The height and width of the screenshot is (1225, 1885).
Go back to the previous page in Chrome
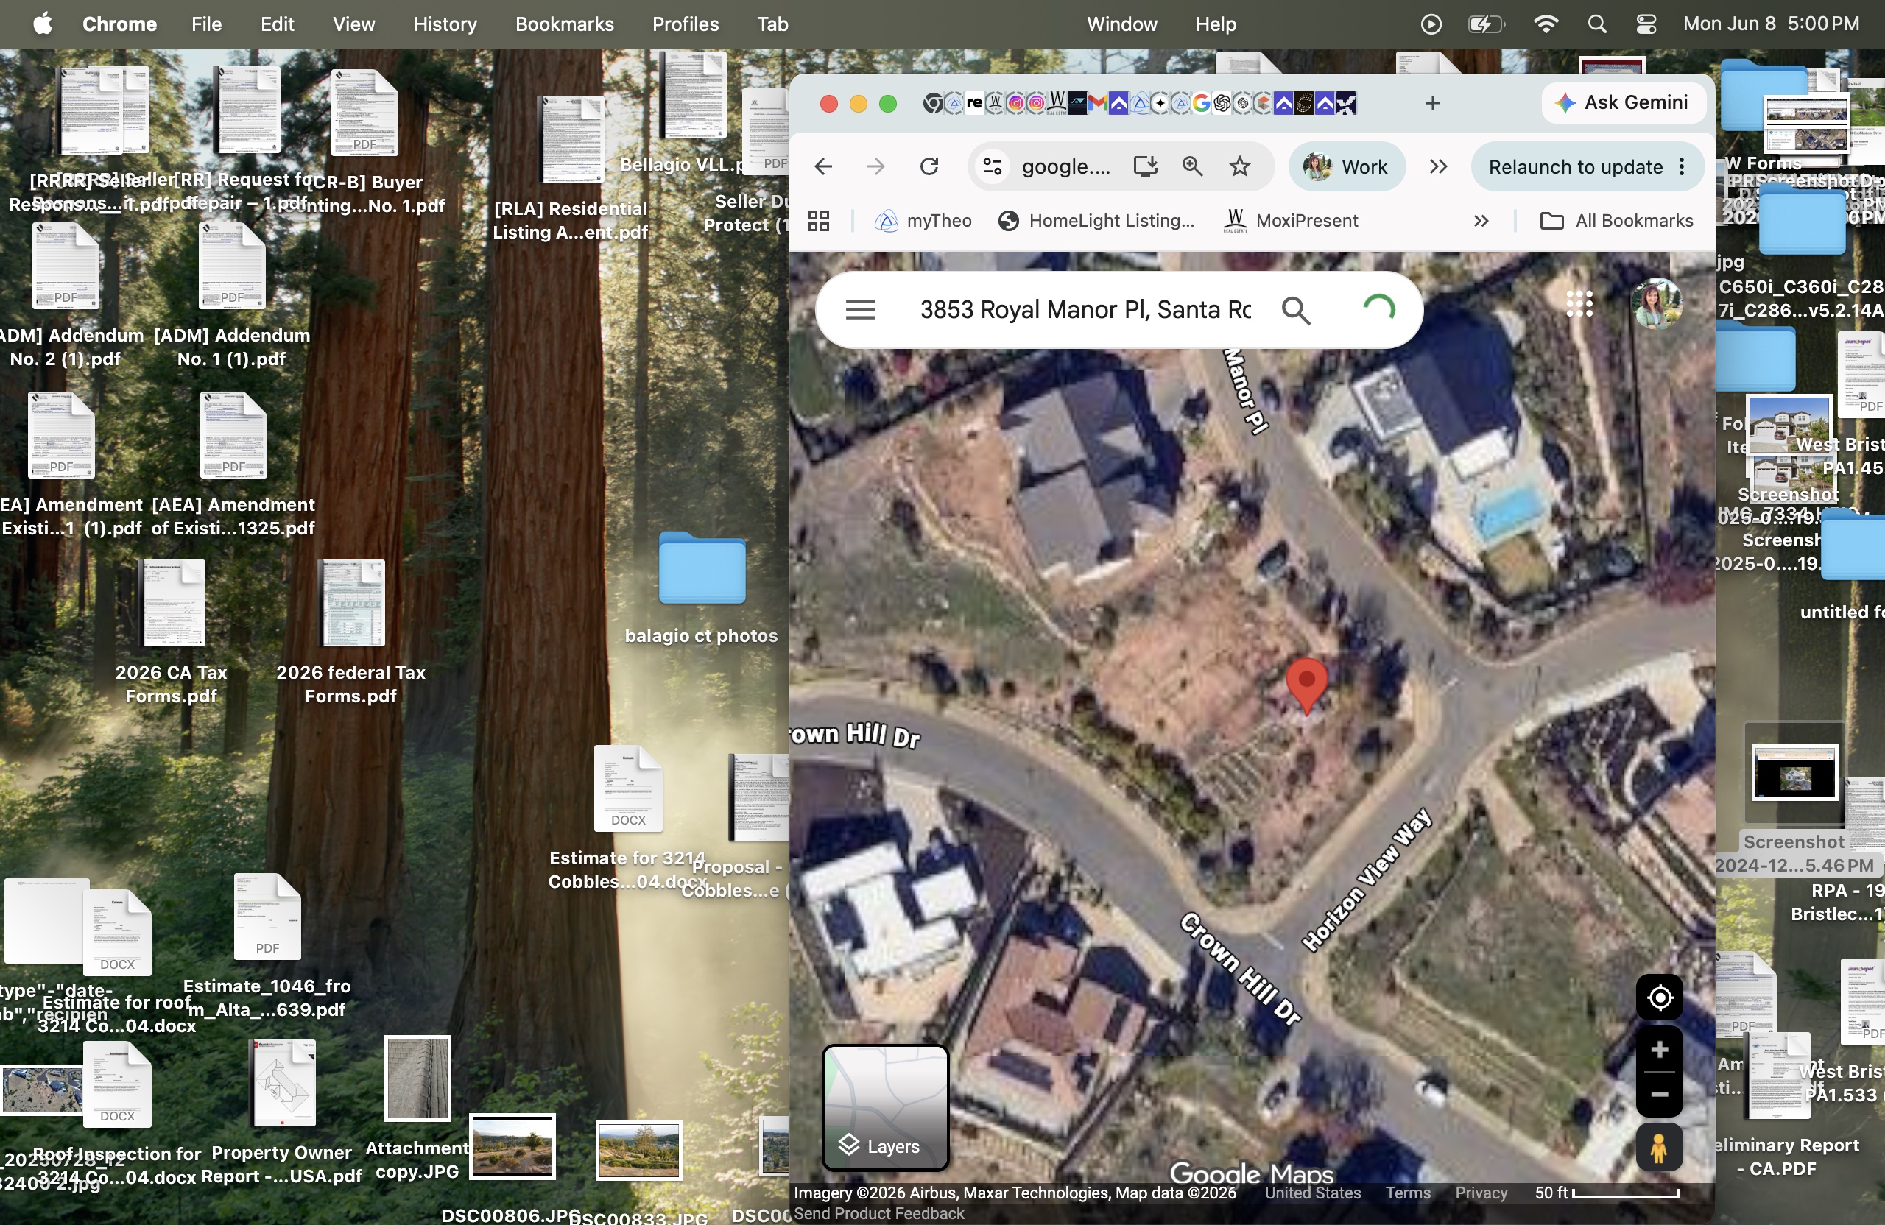pyautogui.click(x=823, y=166)
